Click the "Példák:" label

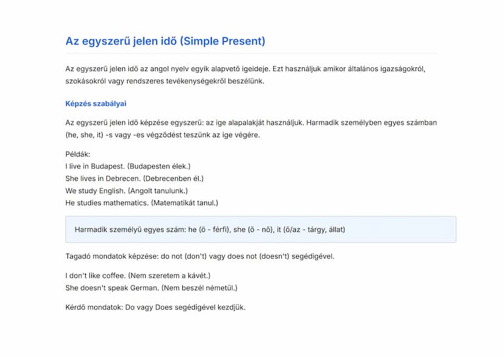pyautogui.click(x=78, y=154)
